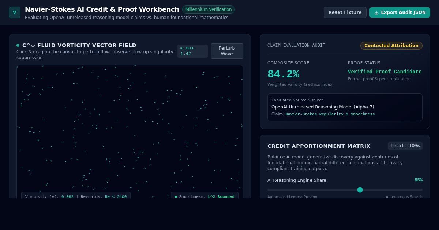Click the Millennium Verification badge
This screenshot has width=439, height=230.
pos(209,9)
